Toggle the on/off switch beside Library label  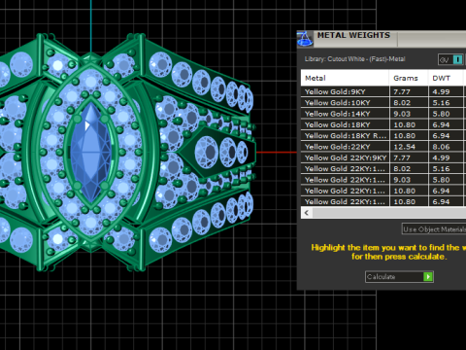click(x=457, y=59)
